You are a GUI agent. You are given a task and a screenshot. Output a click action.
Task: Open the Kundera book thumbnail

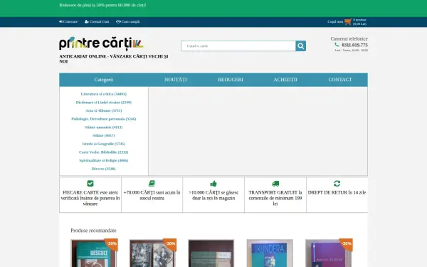pyautogui.click(x=270, y=253)
